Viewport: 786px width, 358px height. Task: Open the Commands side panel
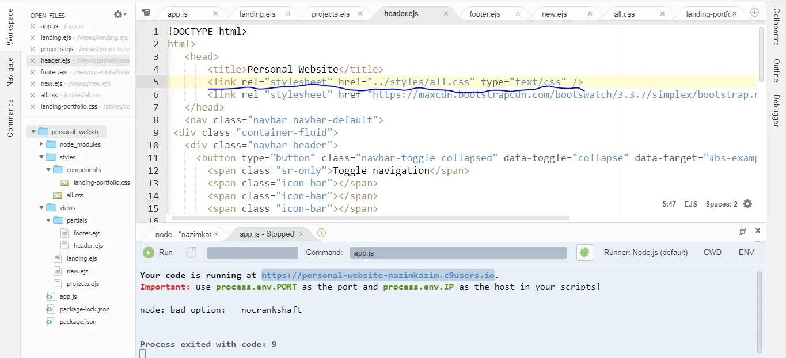click(x=10, y=118)
